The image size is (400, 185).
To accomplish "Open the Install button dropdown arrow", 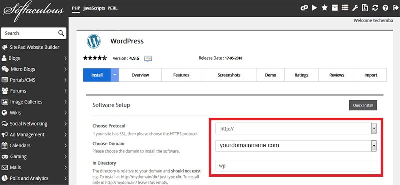I will click(115, 75).
